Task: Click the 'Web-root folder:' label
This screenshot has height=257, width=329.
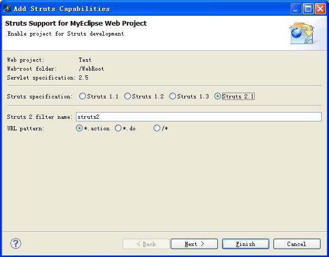Action: pyautogui.click(x=32, y=69)
